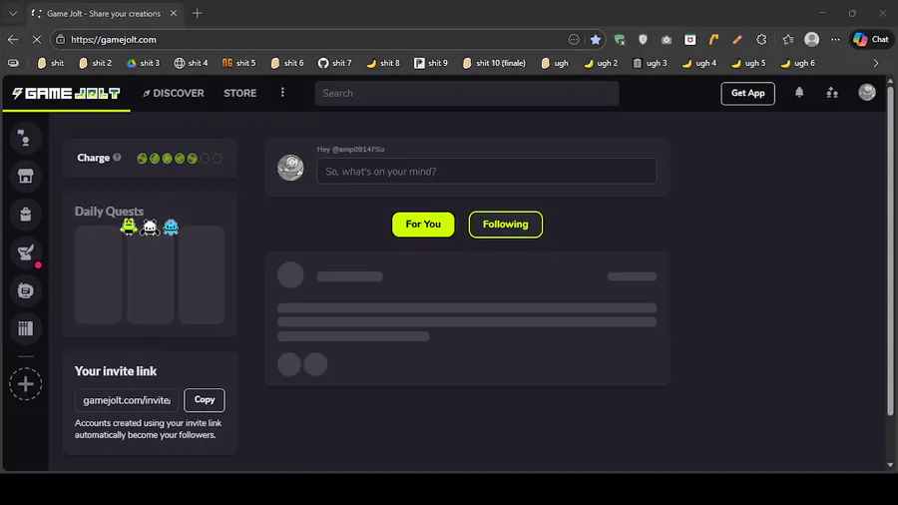Click the page vertical scrollbar
Screen dimensions: 898x505
click(x=890, y=251)
